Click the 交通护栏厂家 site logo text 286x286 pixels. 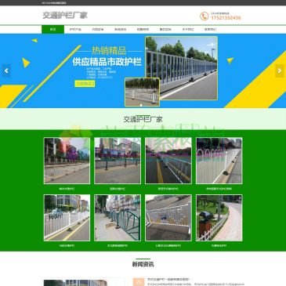coord(65,16)
